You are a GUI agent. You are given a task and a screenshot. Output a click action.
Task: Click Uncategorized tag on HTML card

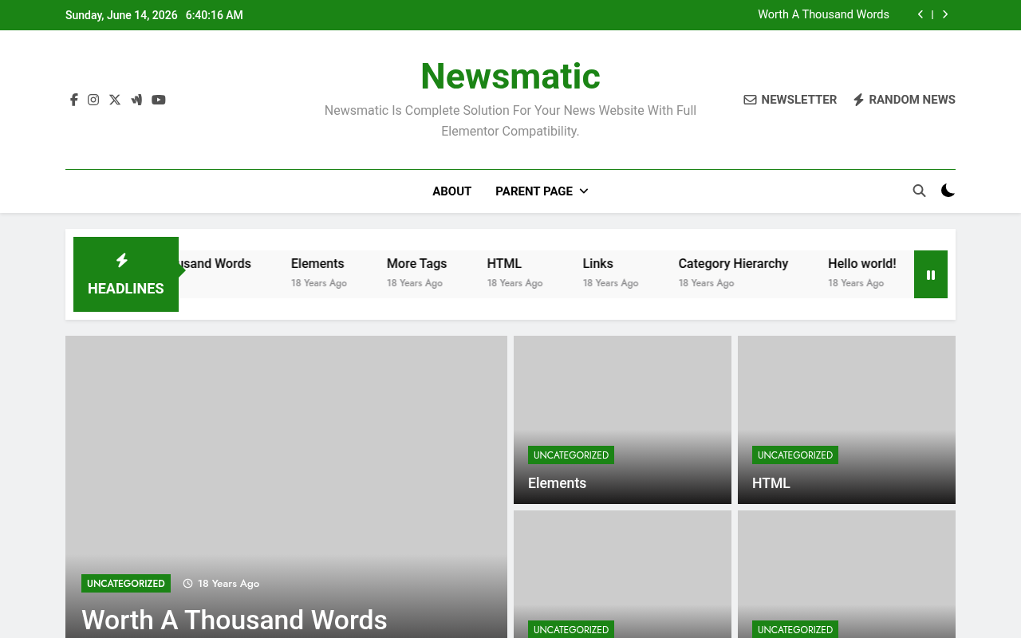795,455
